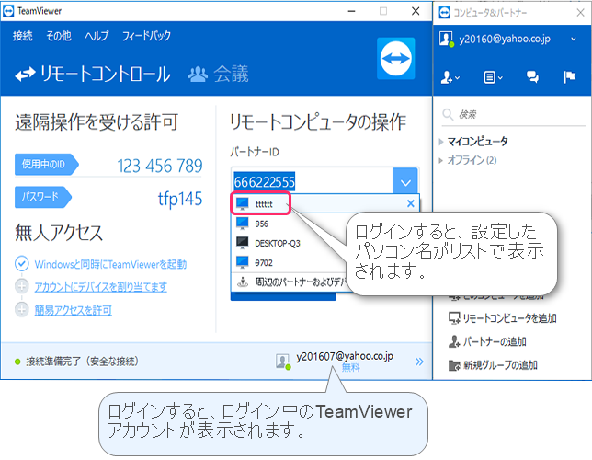The image size is (592, 460).
Task: Open the chat bubbles icon
Action: click(533, 77)
